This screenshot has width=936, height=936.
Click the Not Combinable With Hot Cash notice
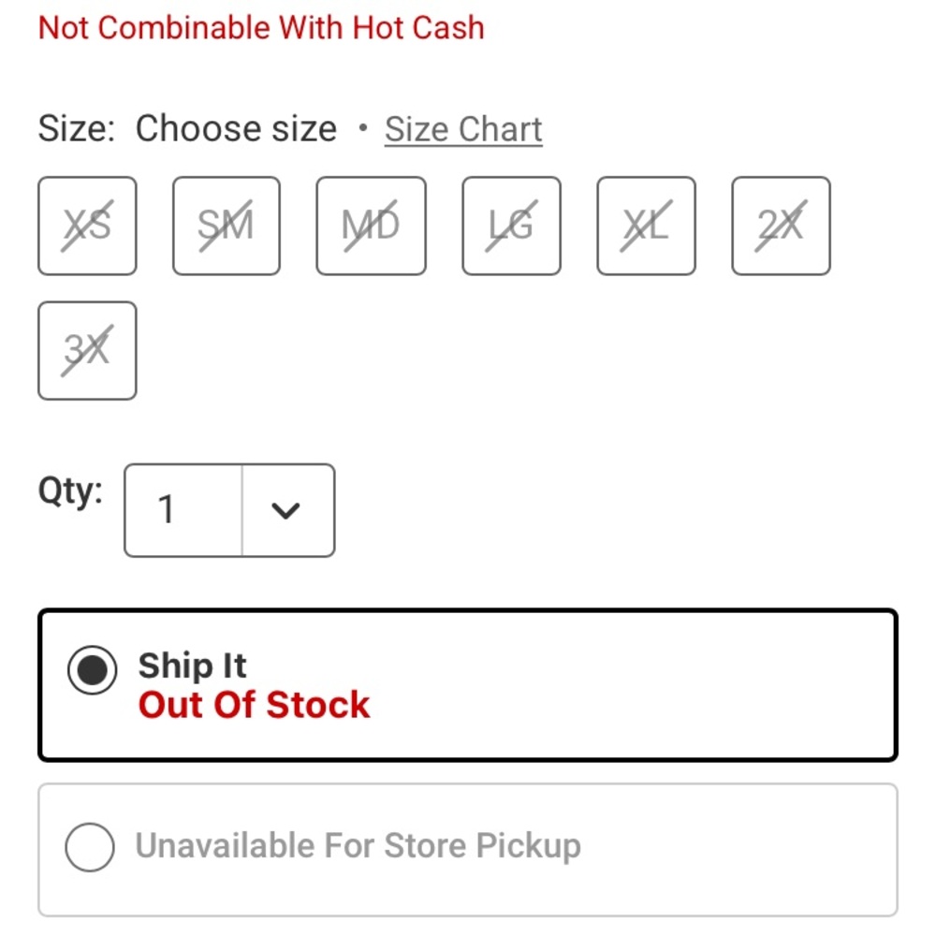261,28
